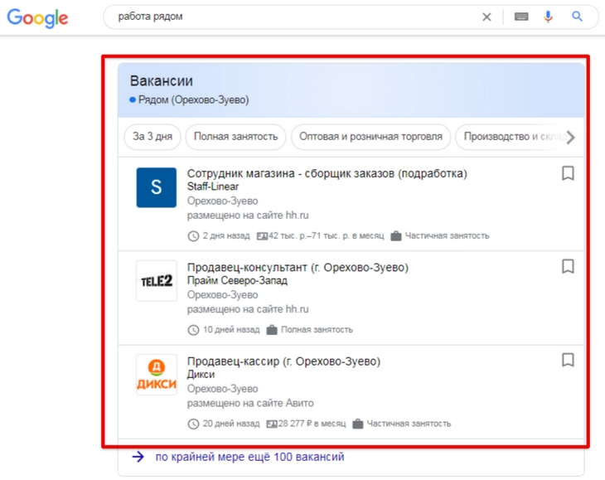Viewport: 605px width, 480px height.
Task: Bookmark the Продавец-кассир vacancy
Action: point(568,360)
